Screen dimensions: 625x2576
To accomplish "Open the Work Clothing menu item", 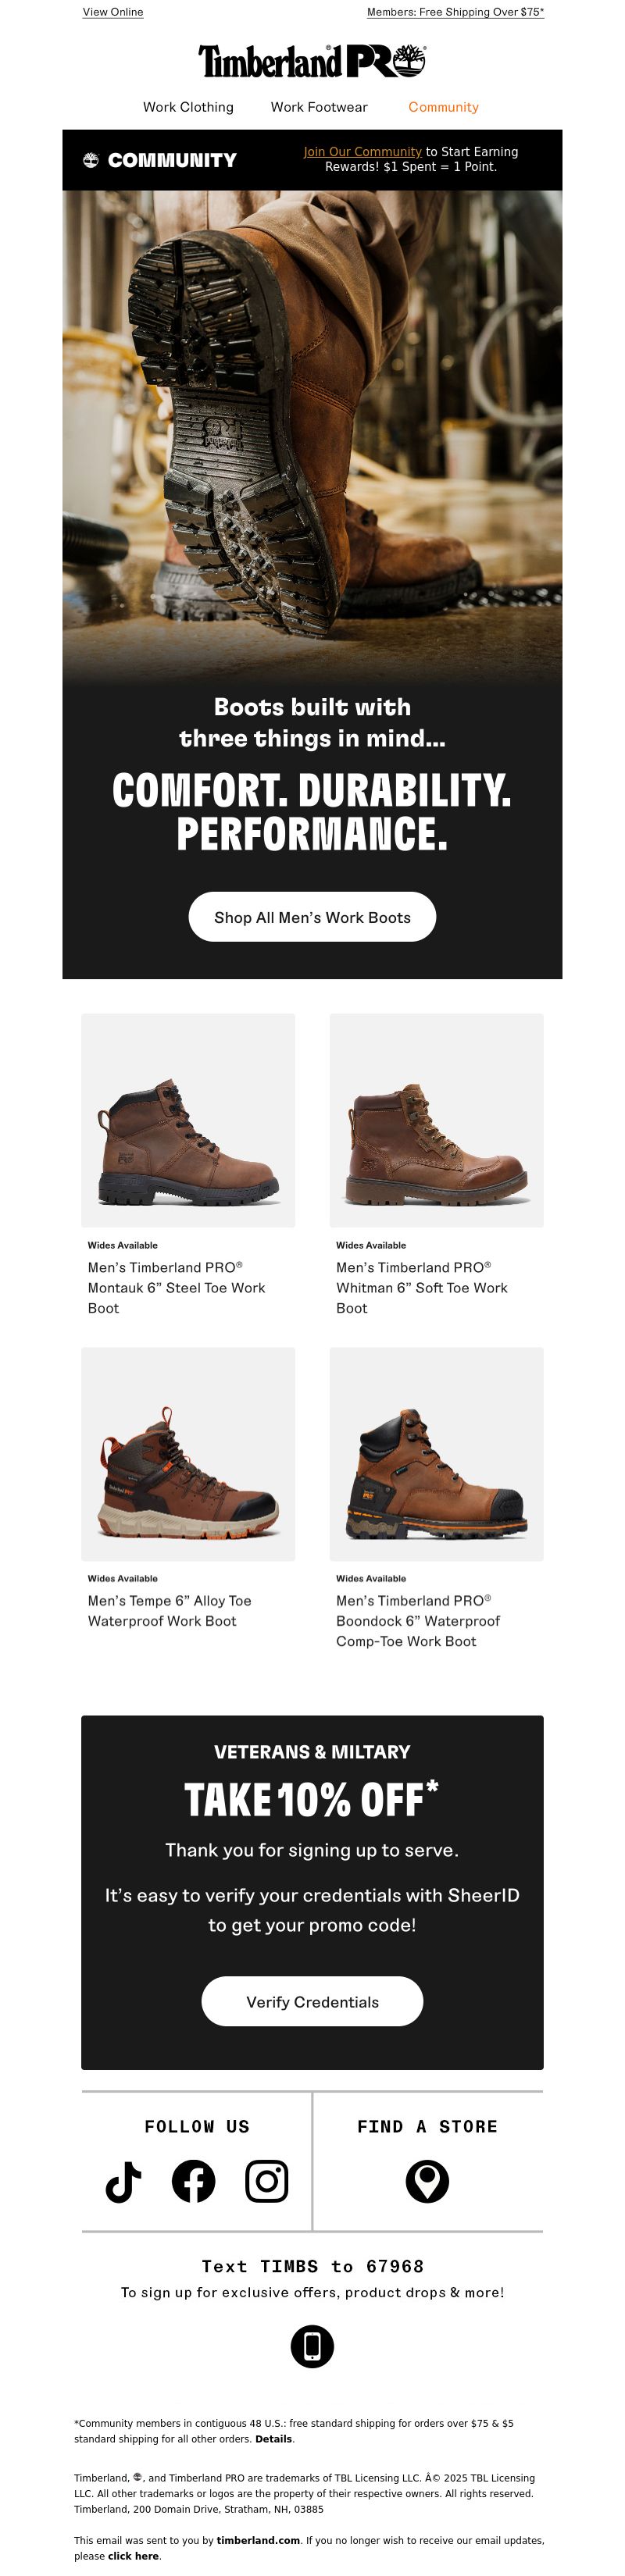I will (x=188, y=107).
